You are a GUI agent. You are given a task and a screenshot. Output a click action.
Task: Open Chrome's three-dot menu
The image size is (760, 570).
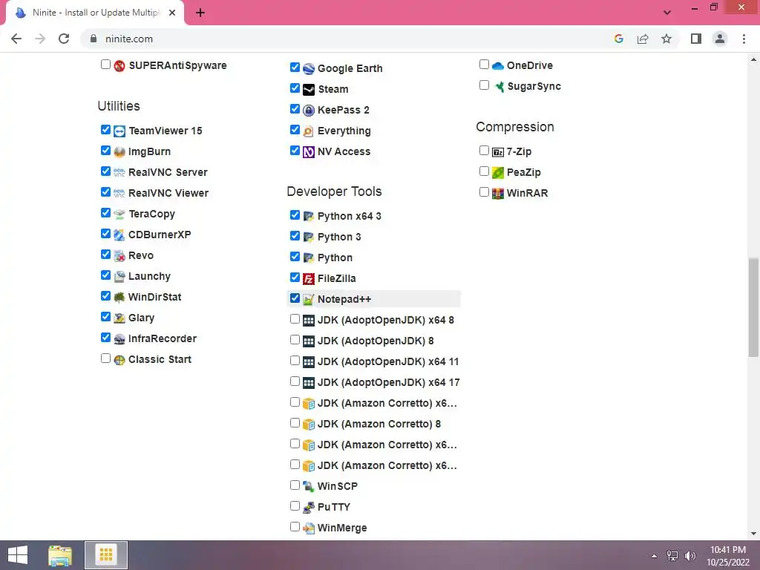click(x=744, y=39)
